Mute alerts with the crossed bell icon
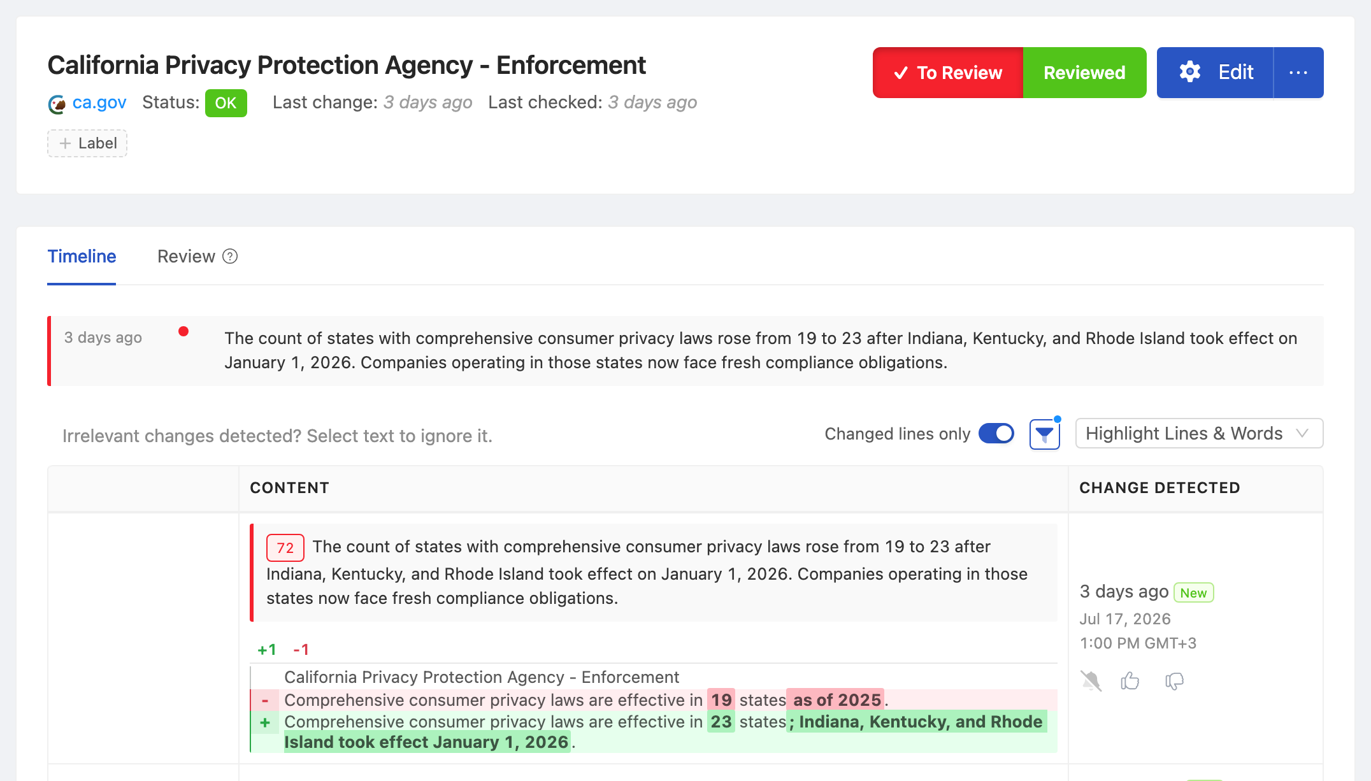 (1091, 681)
